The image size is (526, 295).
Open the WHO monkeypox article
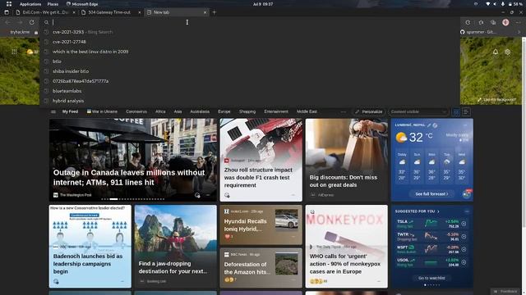point(347,247)
